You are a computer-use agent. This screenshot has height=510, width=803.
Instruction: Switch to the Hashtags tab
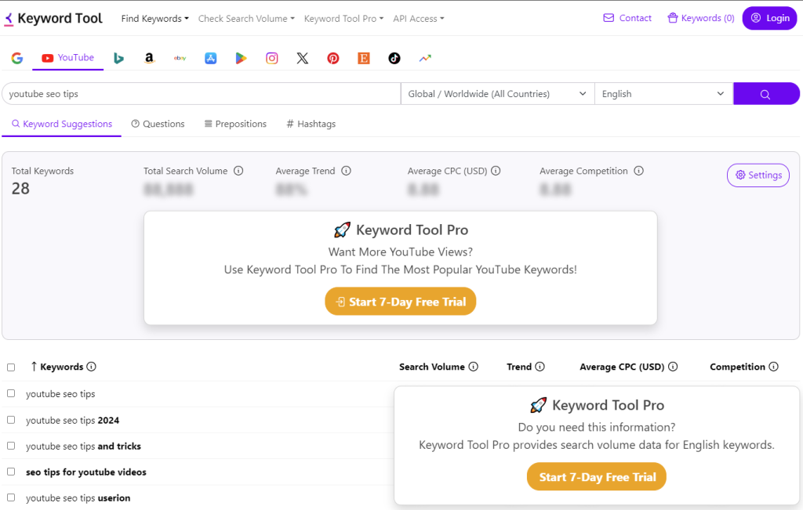pyautogui.click(x=311, y=124)
